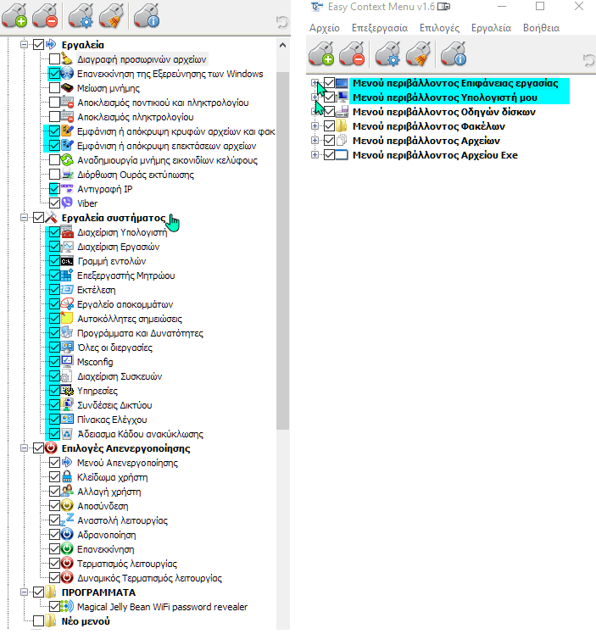Open the Επιλογές menu

[439, 28]
